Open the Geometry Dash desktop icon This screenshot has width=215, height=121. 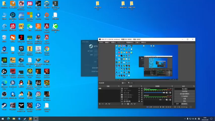coord(30,73)
